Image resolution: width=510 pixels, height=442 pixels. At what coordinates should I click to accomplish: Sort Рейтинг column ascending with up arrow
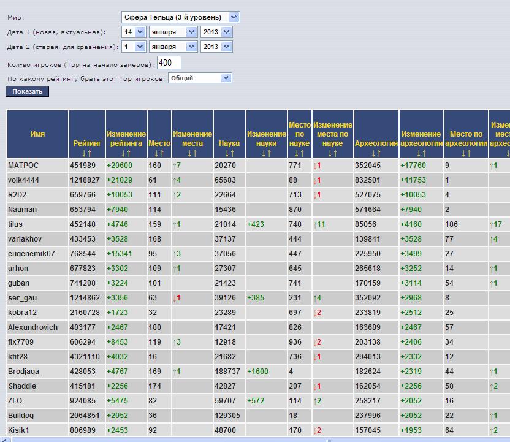[89, 153]
